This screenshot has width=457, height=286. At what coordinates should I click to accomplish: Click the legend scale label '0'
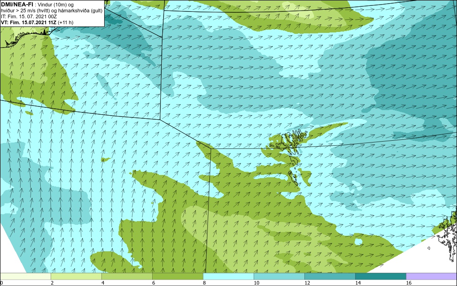click(1, 283)
